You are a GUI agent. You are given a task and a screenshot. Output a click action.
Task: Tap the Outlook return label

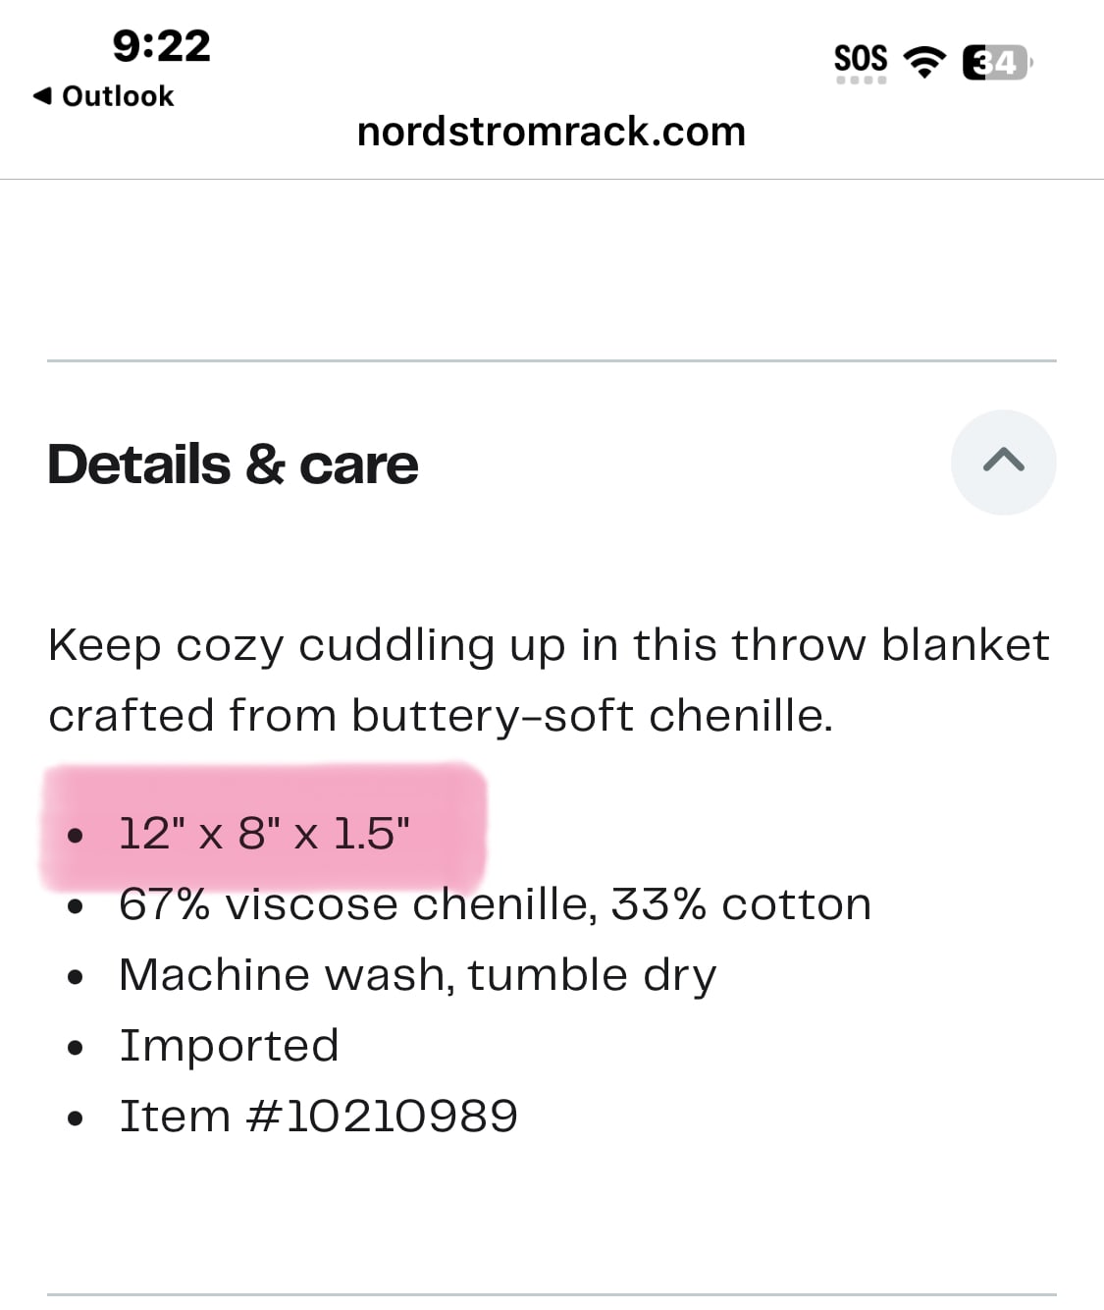pos(118,96)
